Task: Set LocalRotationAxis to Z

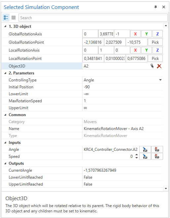Action: 157,50
